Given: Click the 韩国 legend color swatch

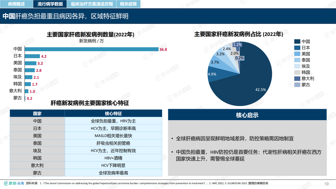Looking at the screenshot, I should tap(297, 72).
